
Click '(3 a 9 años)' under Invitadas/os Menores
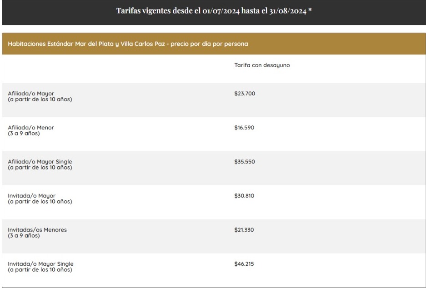24,235
